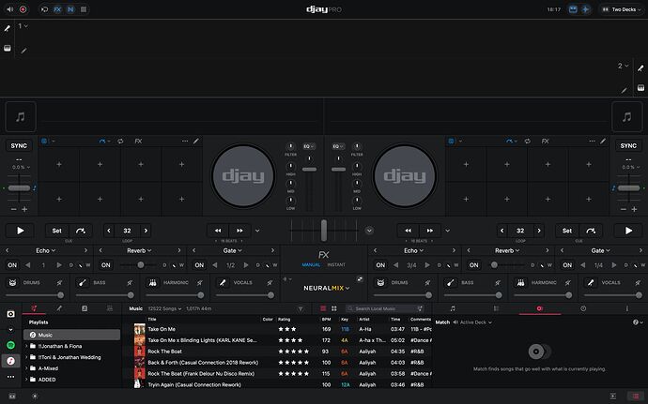Click the crossfader handle
The height and width of the screenshot is (404, 648).
point(324,231)
